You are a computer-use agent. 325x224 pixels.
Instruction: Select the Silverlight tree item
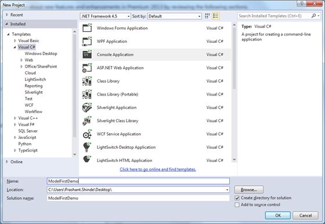34,92
